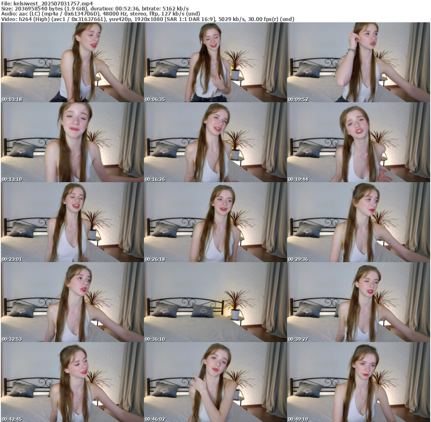Pick the frame marked 00:42:45

[72, 382]
